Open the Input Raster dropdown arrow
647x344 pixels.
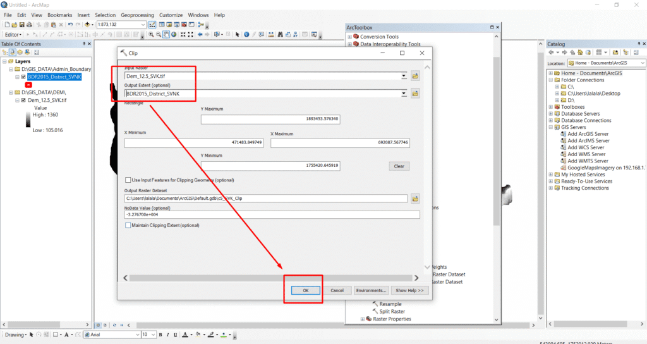(x=404, y=77)
